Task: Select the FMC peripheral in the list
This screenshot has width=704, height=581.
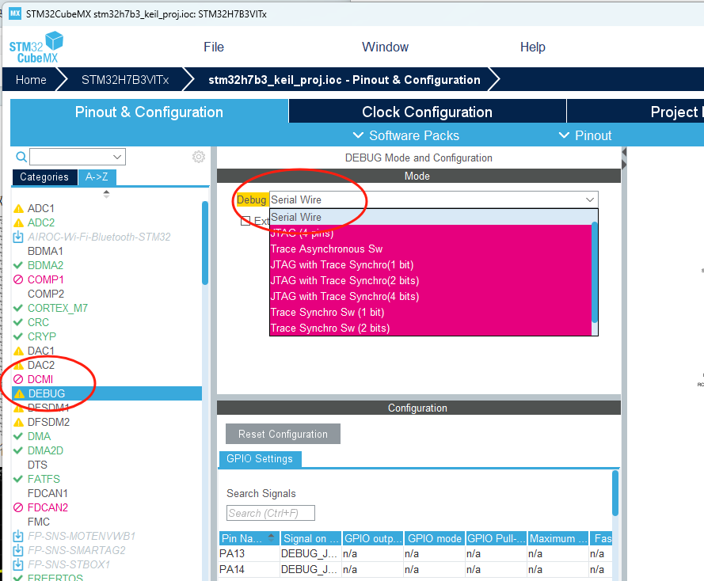Action: click(x=39, y=522)
